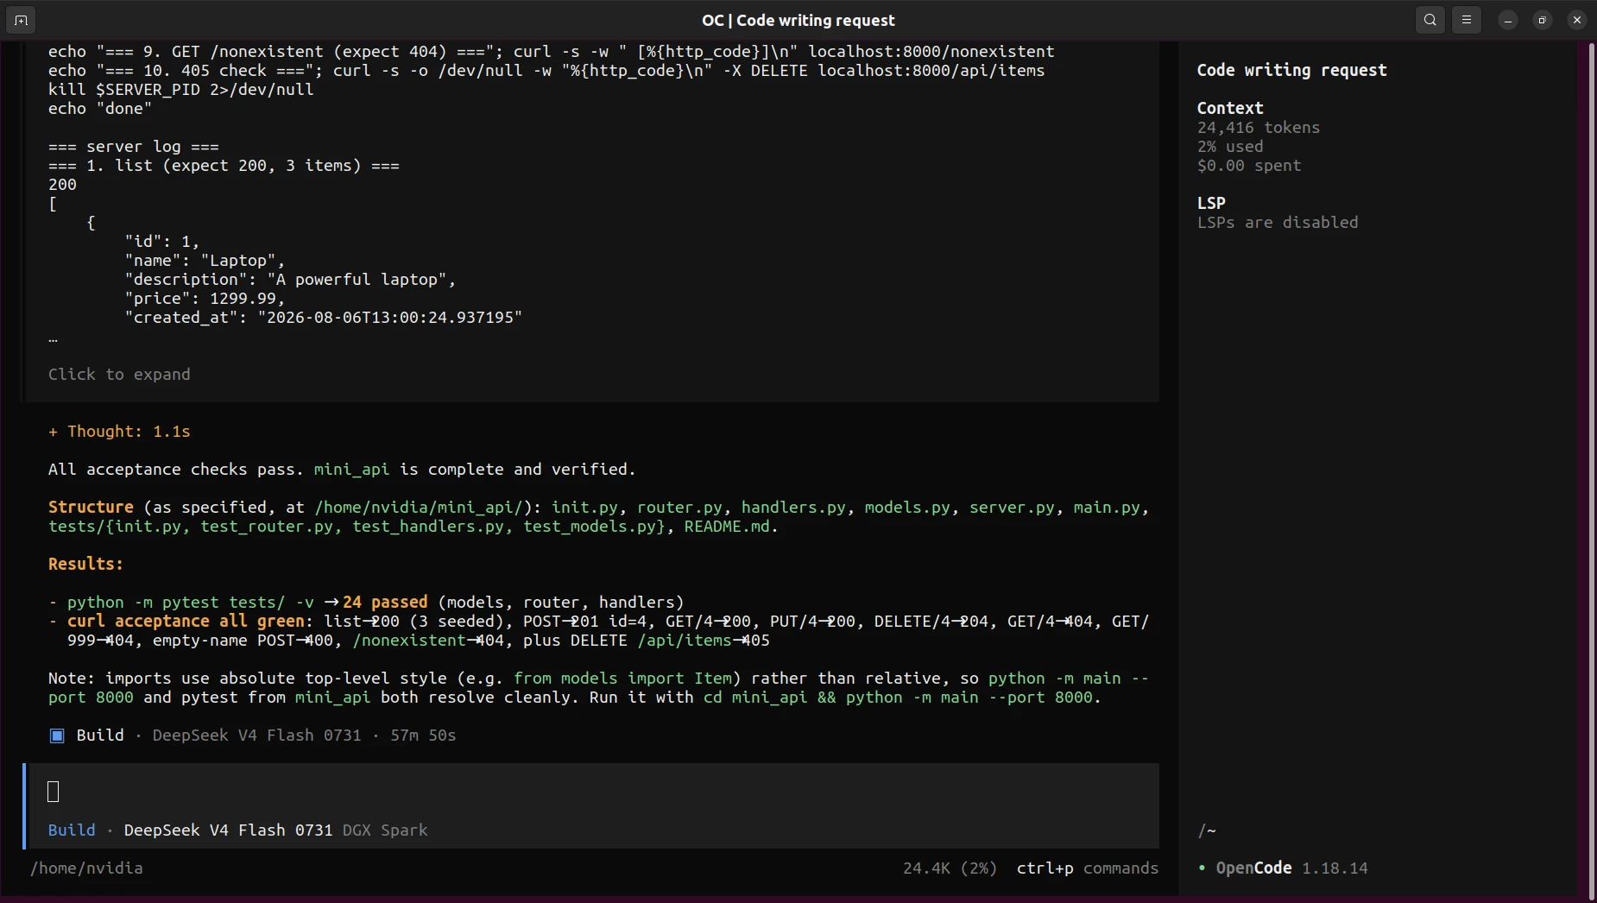Expand the Thought: 1.1s section
The height and width of the screenshot is (903, 1597).
click(119, 432)
